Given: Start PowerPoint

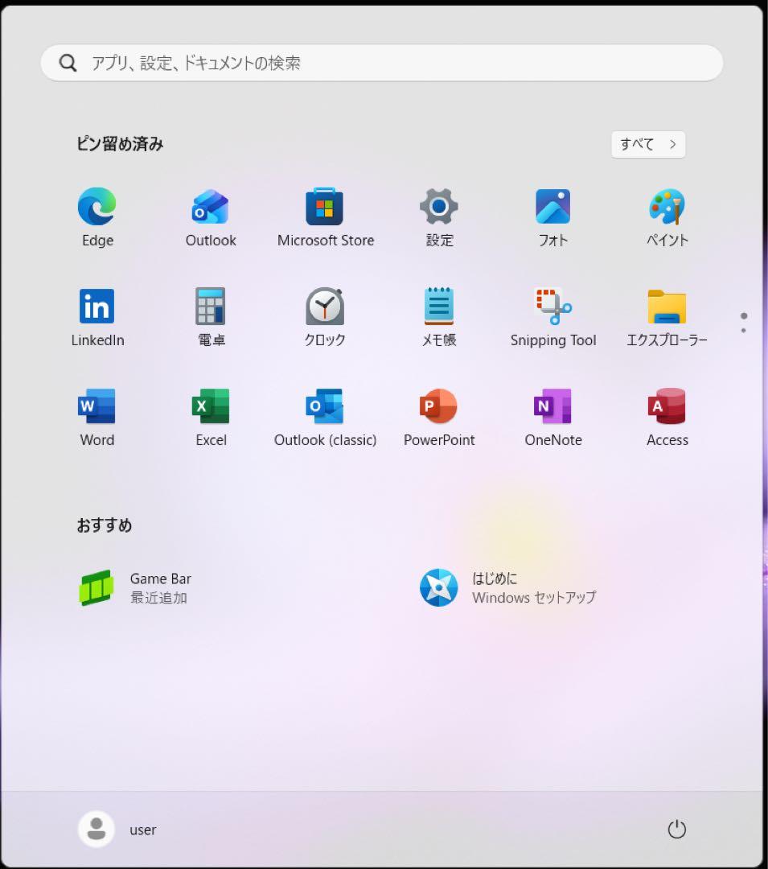Looking at the screenshot, I should point(439,406).
